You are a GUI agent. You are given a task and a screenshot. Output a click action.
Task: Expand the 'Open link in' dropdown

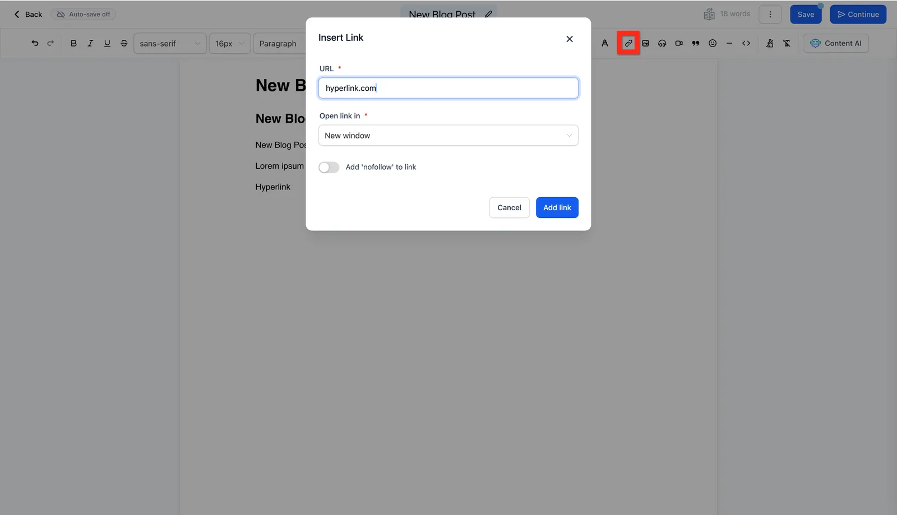449,136
